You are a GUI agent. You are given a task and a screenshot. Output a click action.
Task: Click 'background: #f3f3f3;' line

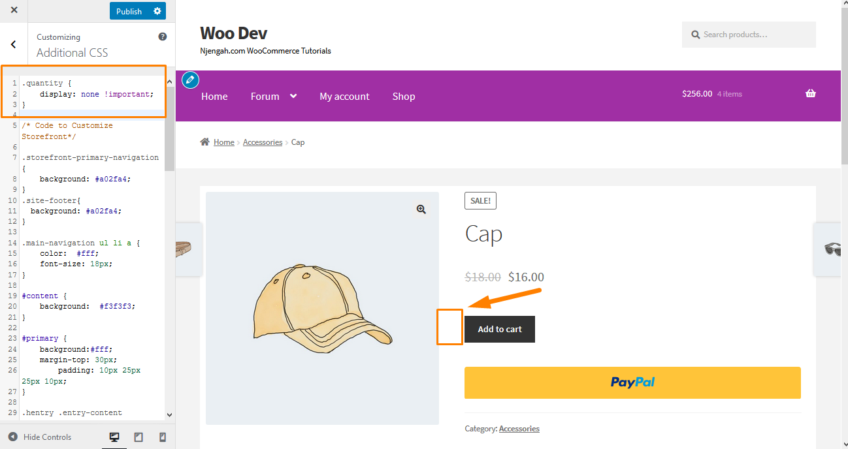coord(88,306)
